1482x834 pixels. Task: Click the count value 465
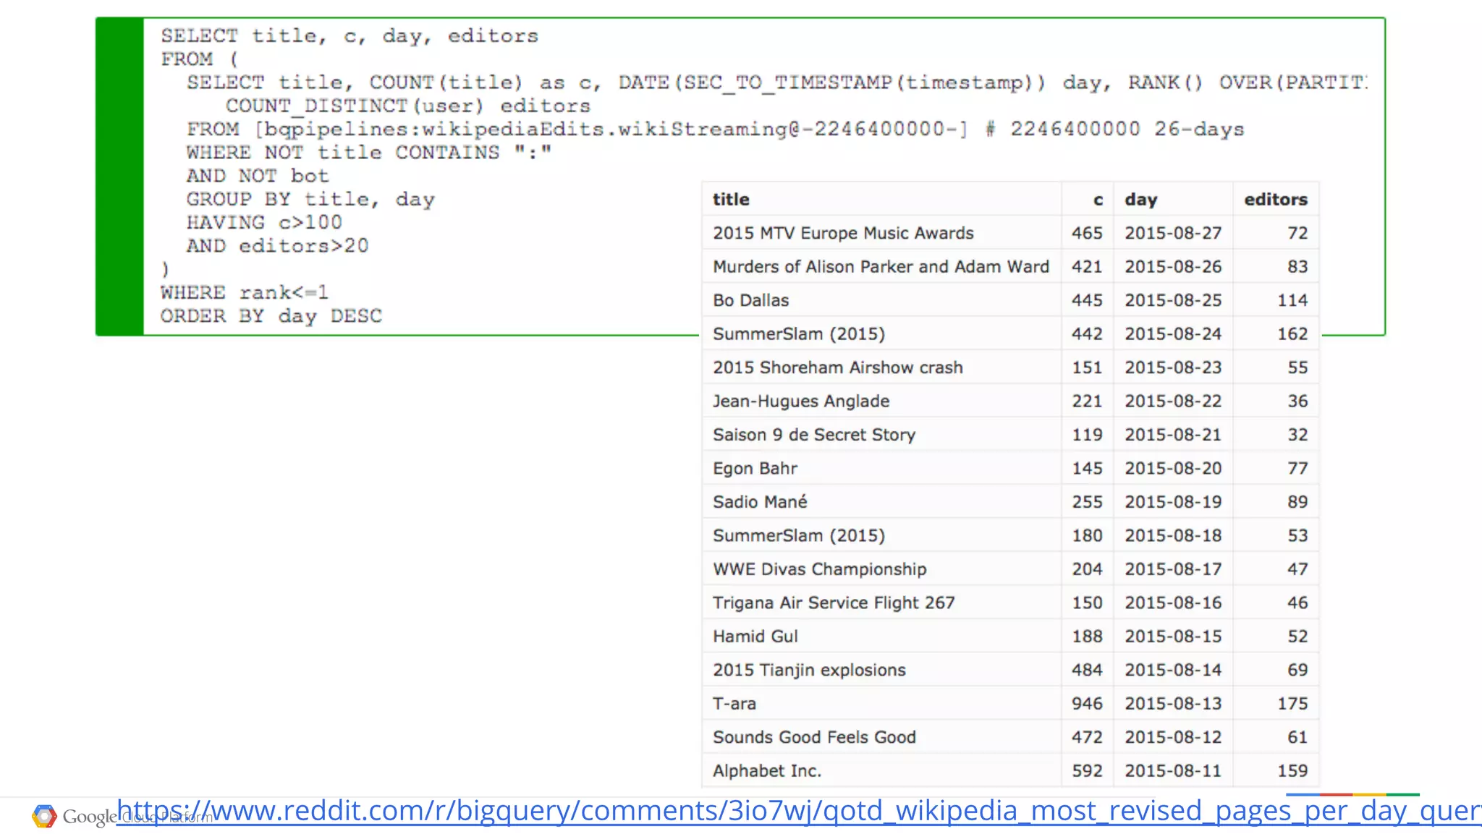click(1087, 233)
